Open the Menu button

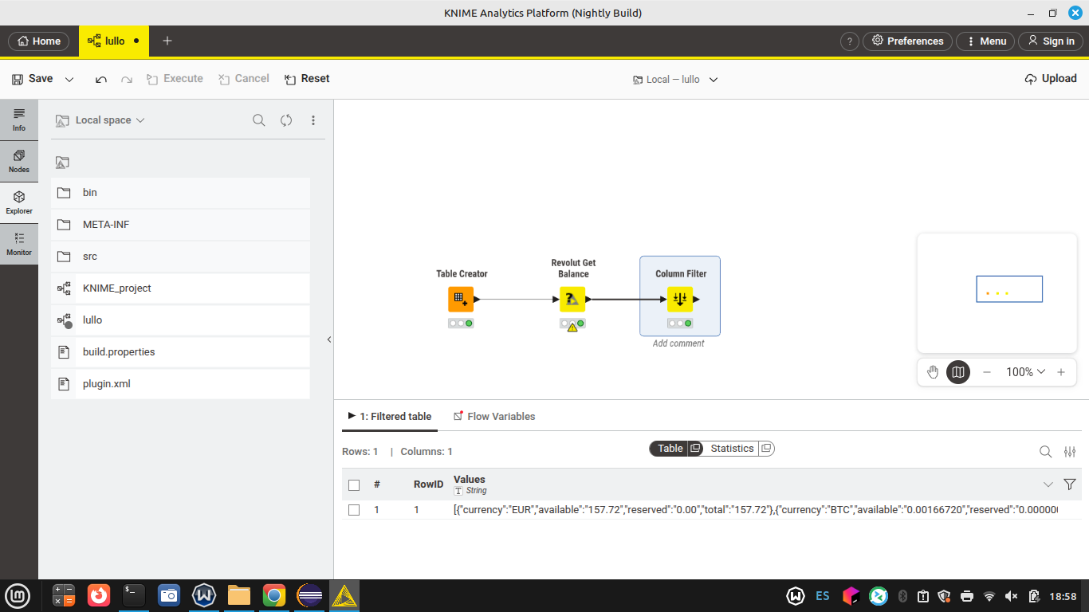tap(985, 41)
